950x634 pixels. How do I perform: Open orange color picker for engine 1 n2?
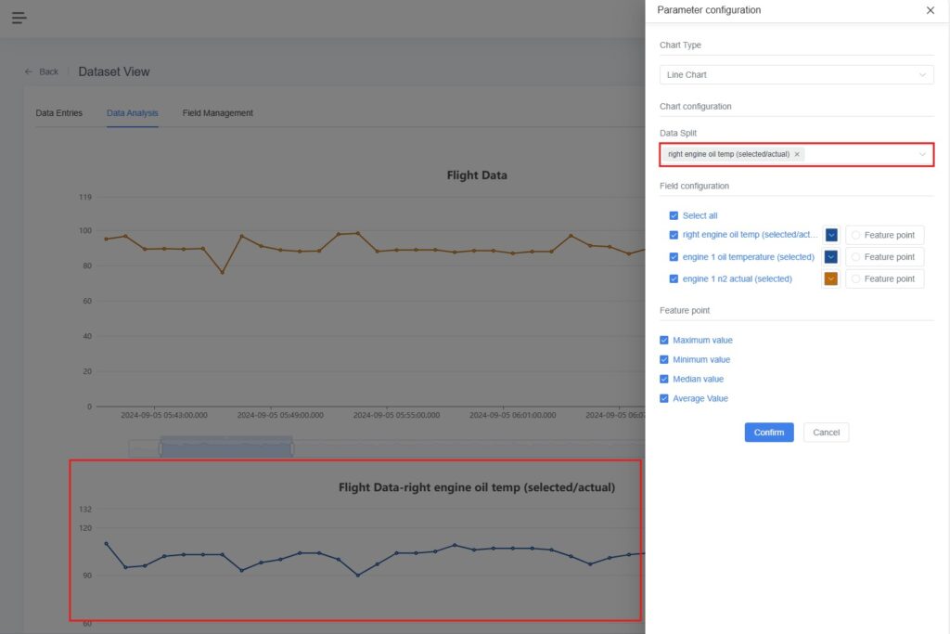(x=831, y=278)
